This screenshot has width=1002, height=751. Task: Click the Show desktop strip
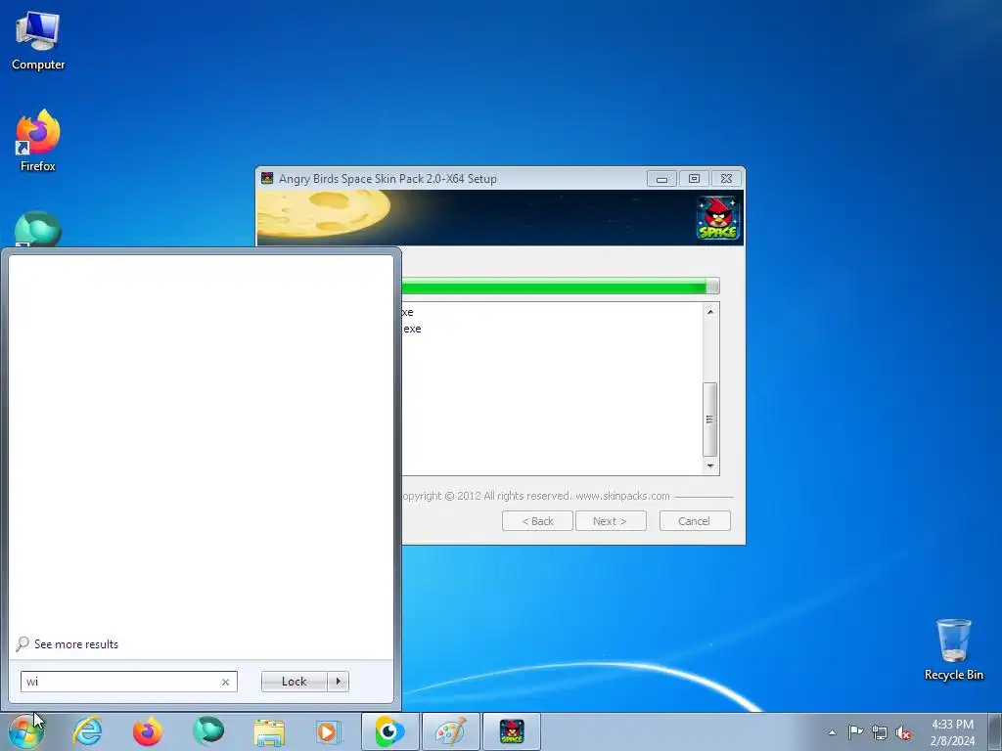pyautogui.click(x=995, y=731)
